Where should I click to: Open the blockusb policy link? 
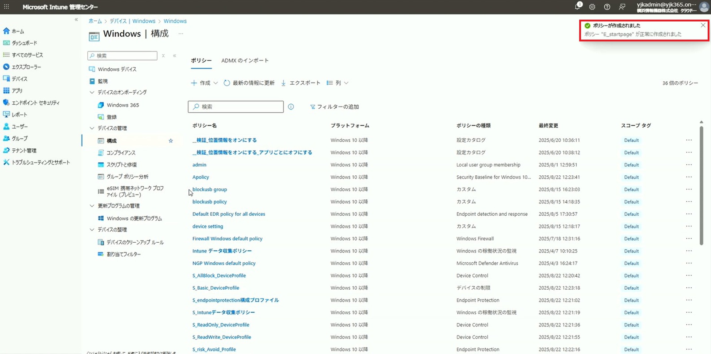click(x=209, y=202)
